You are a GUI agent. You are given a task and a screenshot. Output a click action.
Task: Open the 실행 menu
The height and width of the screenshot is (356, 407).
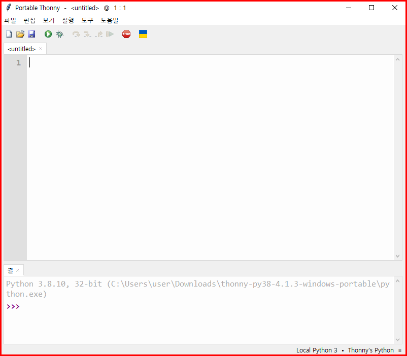coord(67,20)
